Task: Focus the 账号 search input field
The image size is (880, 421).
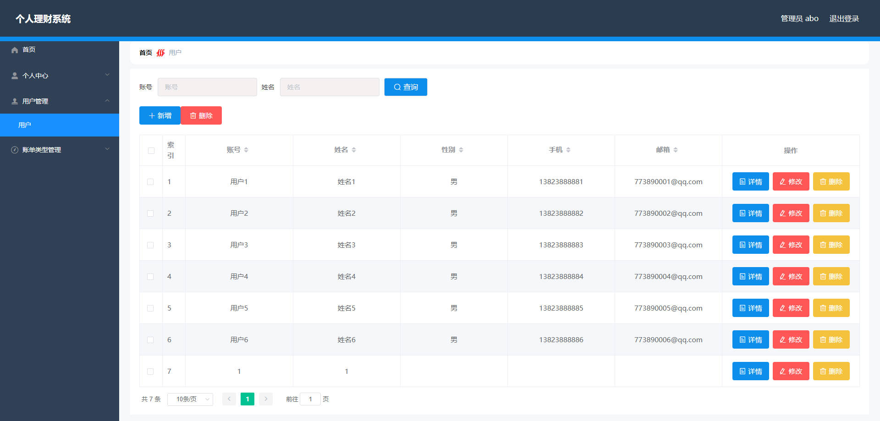Action: pyautogui.click(x=207, y=87)
